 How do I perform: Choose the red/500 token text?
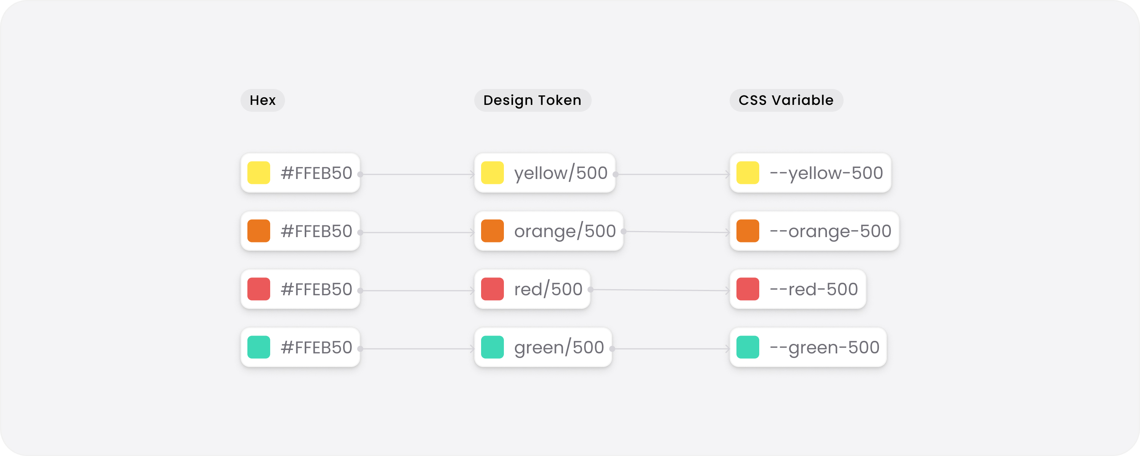point(548,289)
